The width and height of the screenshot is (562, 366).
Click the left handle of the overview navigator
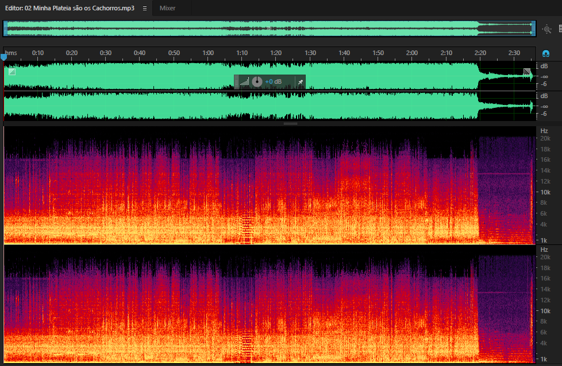pyautogui.click(x=5, y=29)
